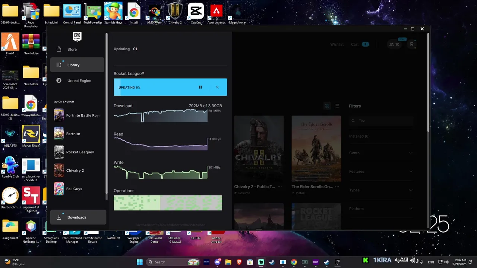Open more options for The Elder Scrolls Online
477x268 pixels.
click(x=338, y=186)
